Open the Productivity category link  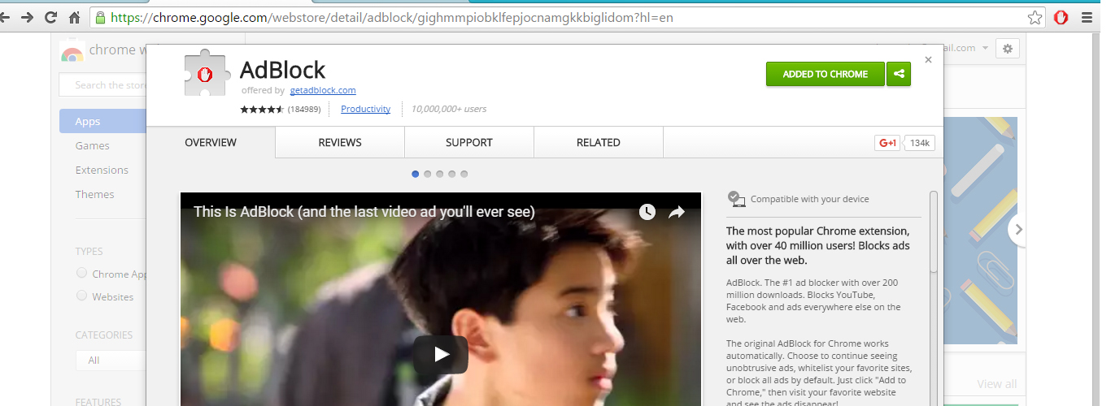tap(365, 109)
